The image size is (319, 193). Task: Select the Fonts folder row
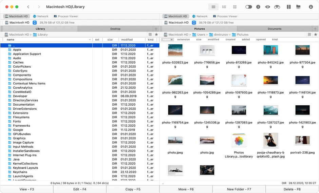click(79, 121)
